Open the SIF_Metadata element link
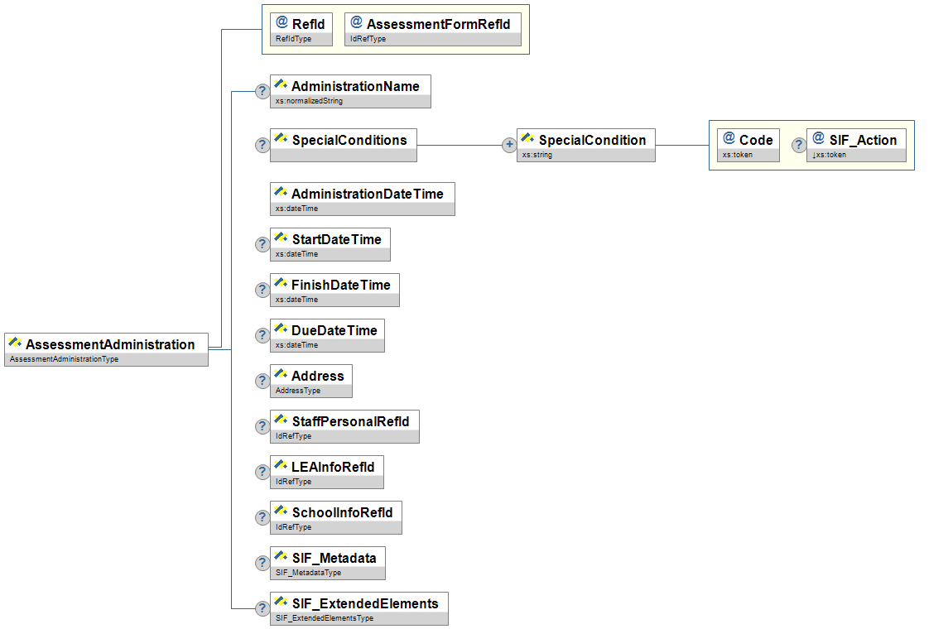 pyautogui.click(x=328, y=563)
